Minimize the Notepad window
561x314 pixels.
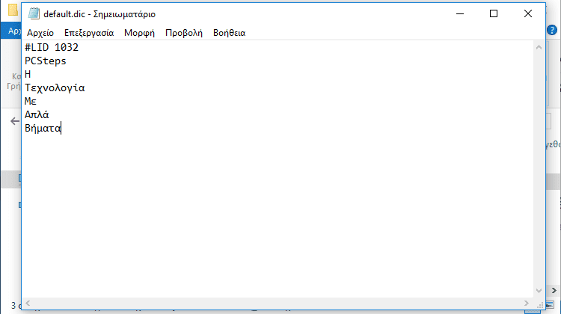(460, 13)
